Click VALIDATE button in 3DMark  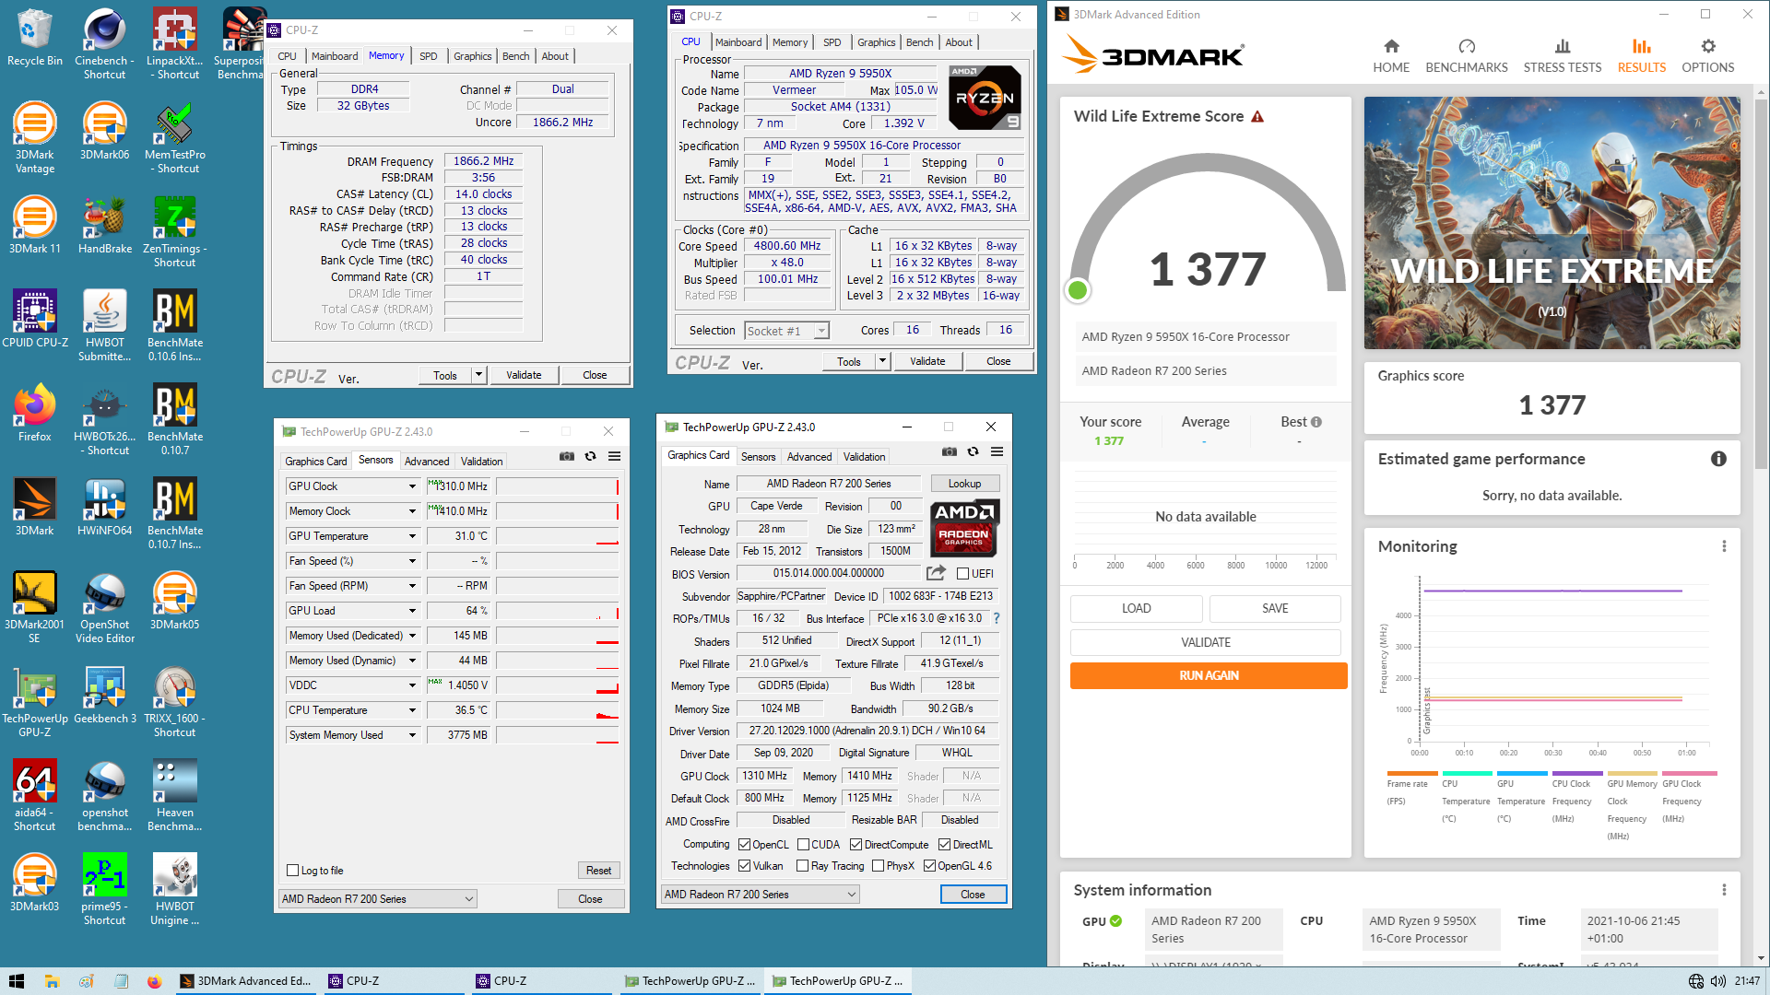pyautogui.click(x=1205, y=642)
